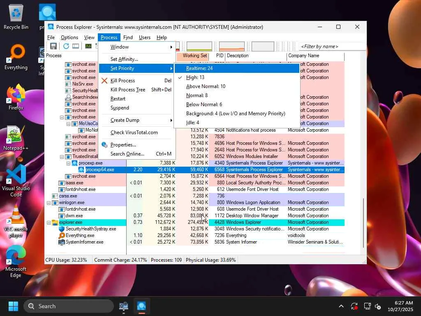Open the Help menu
Image resolution: width=421 pixels, height=316 pixels.
pyautogui.click(x=162, y=37)
